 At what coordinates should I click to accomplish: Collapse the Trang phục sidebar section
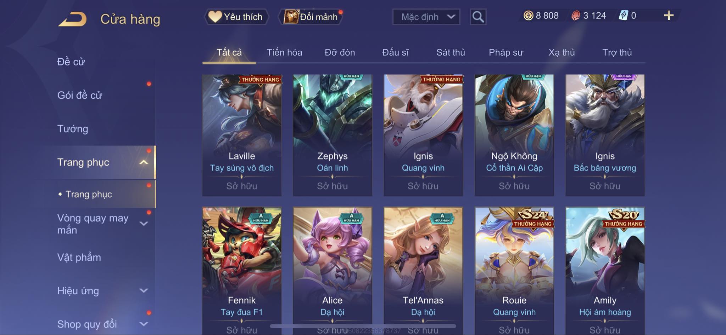point(144,162)
